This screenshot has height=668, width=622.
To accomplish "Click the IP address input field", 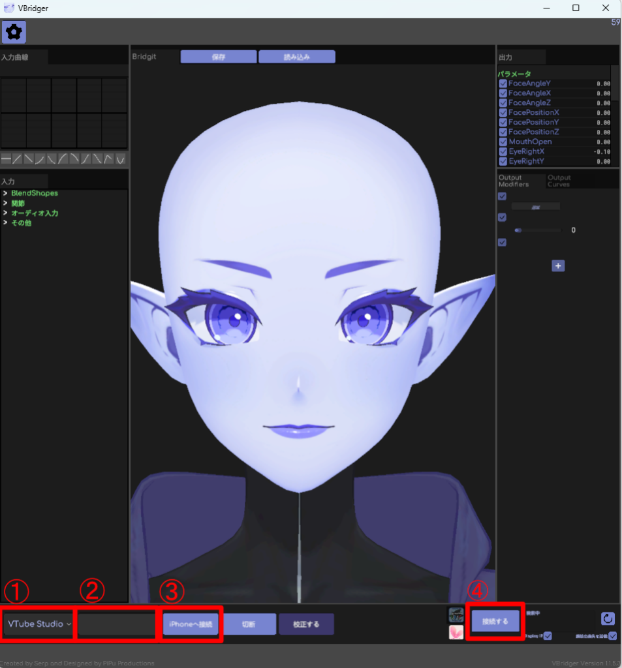I will click(117, 624).
